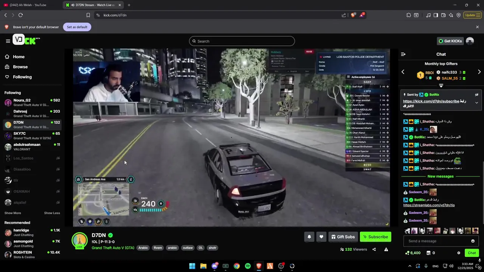Select the fivem stream tag
484x272 pixels.
click(158, 248)
